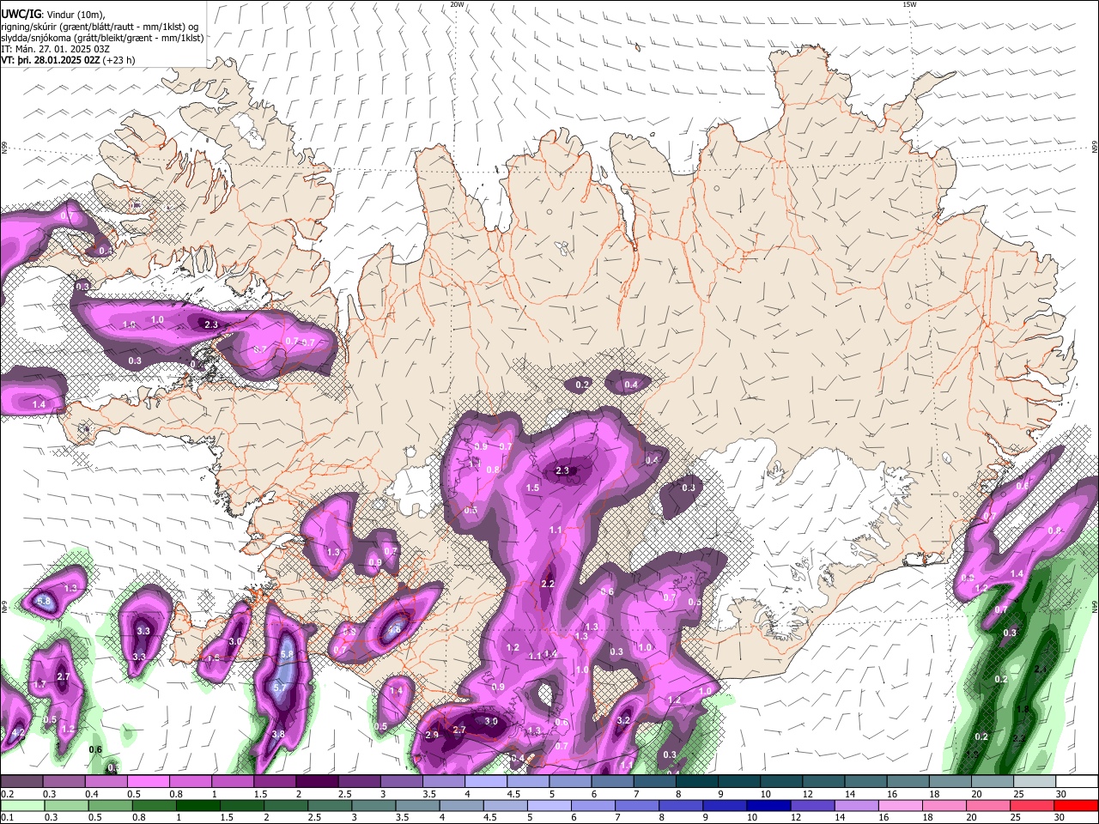
Task: Select the 3.8 precipitation value on the map
Action: [x=278, y=735]
